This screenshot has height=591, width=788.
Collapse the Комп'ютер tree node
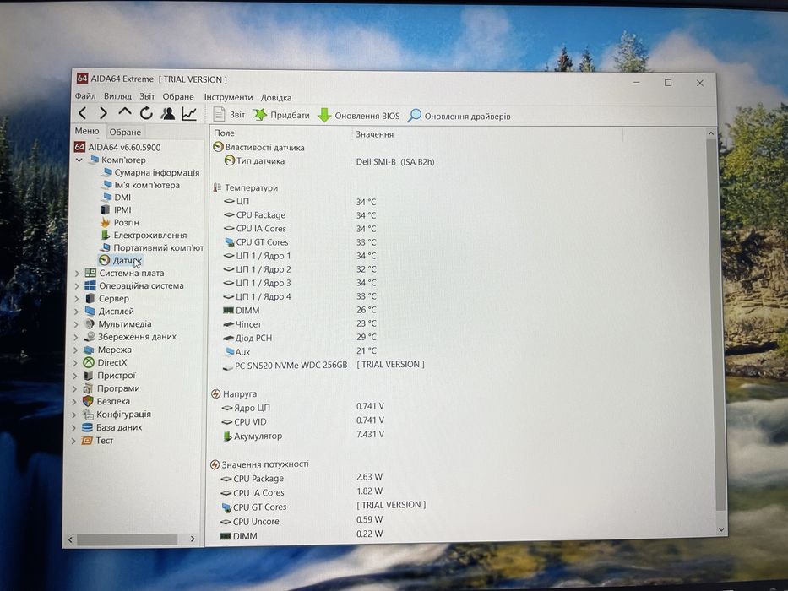(79, 160)
